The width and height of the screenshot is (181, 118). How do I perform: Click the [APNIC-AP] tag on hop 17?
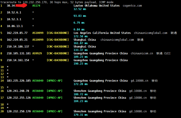[x=55, y=97]
